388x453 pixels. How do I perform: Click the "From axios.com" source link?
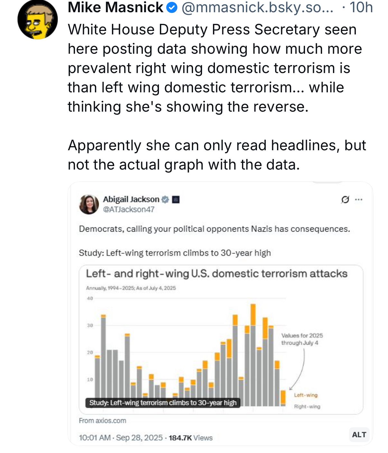[x=102, y=421]
